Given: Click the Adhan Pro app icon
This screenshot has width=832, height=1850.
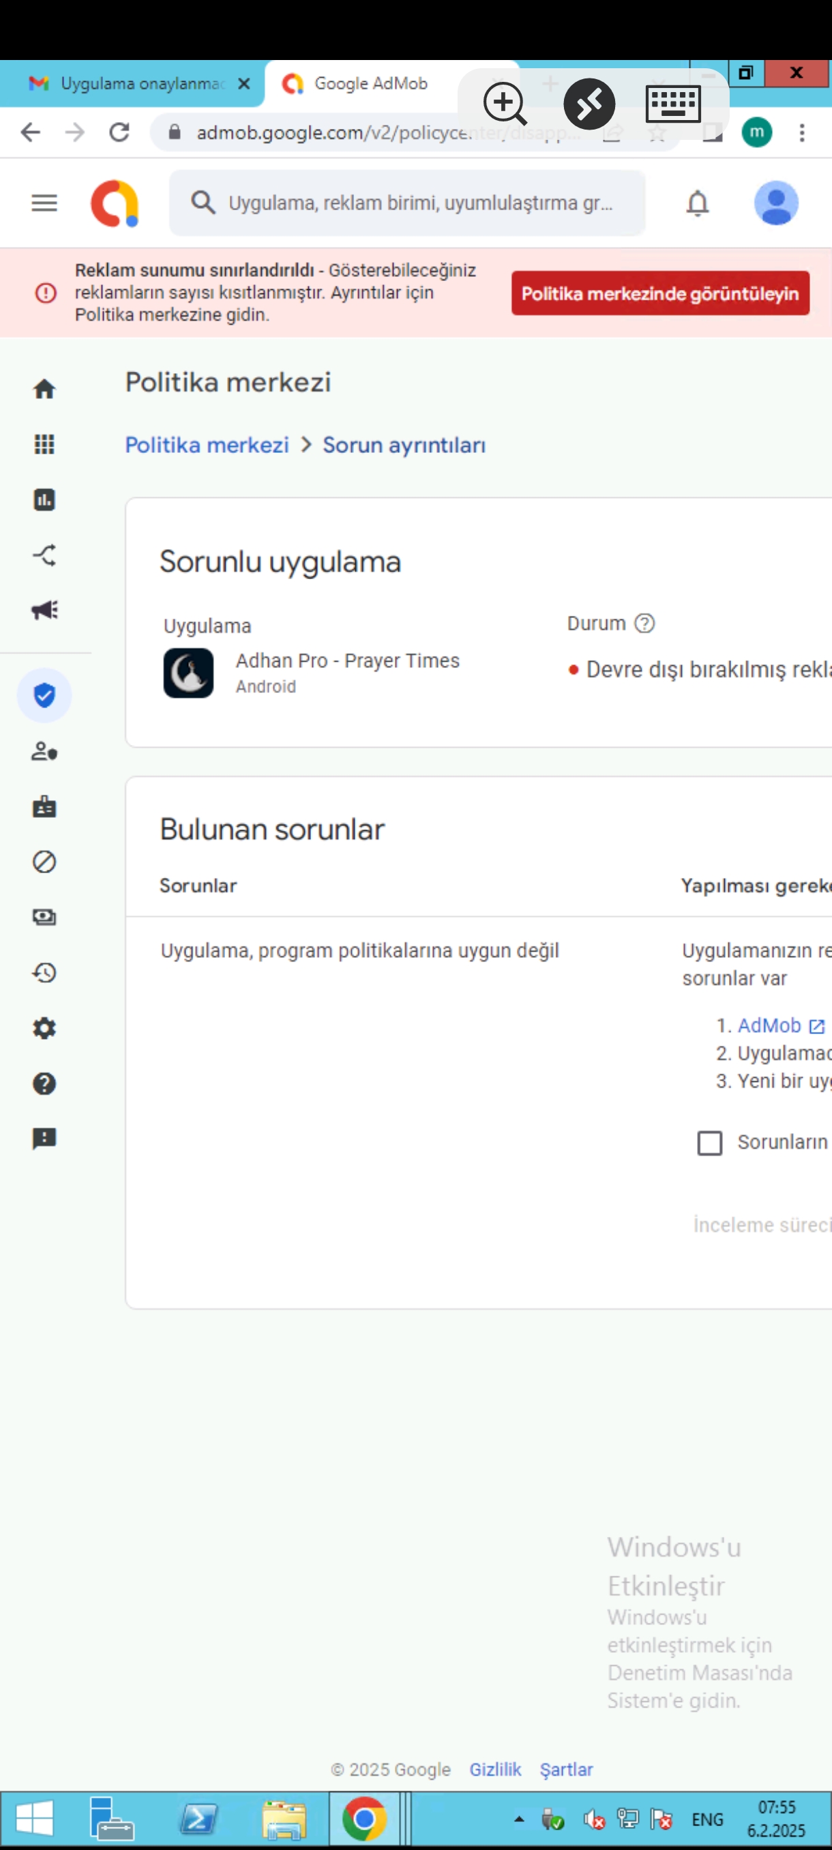Looking at the screenshot, I should (188, 672).
